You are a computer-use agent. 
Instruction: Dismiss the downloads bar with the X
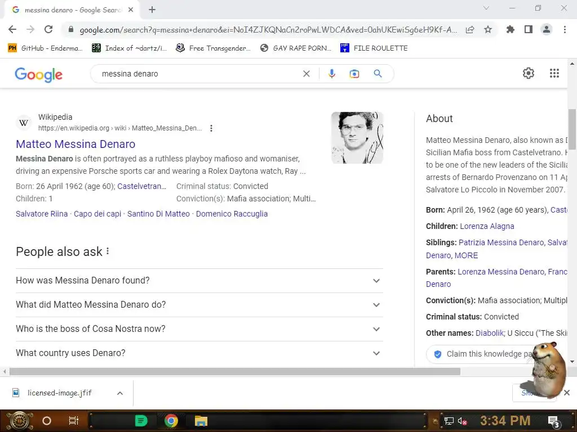coord(567,393)
